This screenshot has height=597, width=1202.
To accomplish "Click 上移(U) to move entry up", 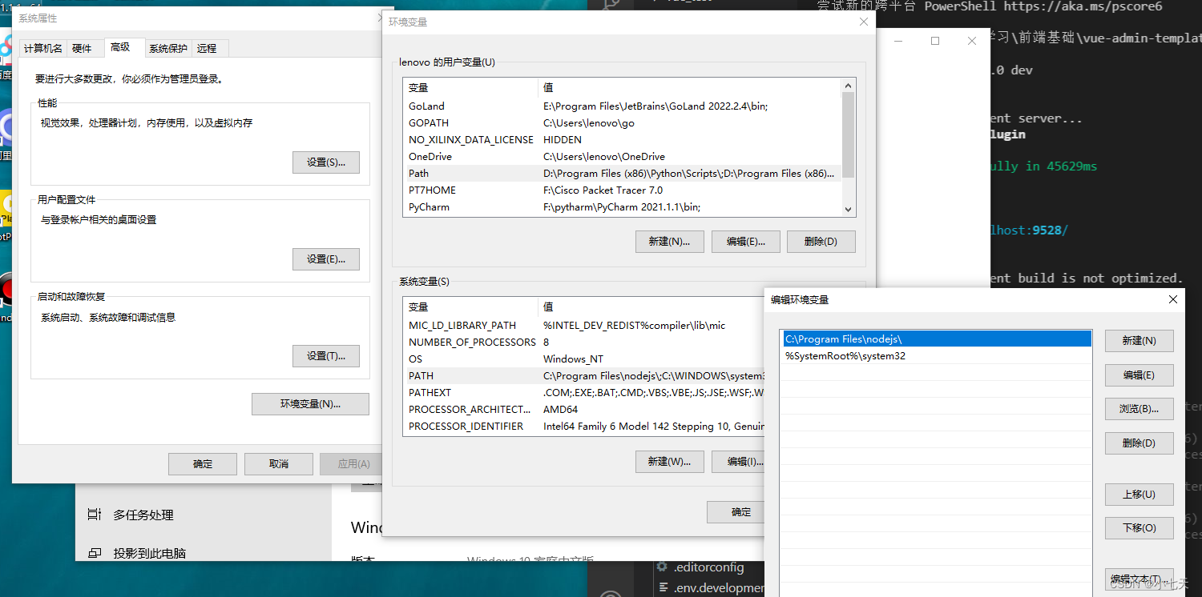I will point(1139,495).
